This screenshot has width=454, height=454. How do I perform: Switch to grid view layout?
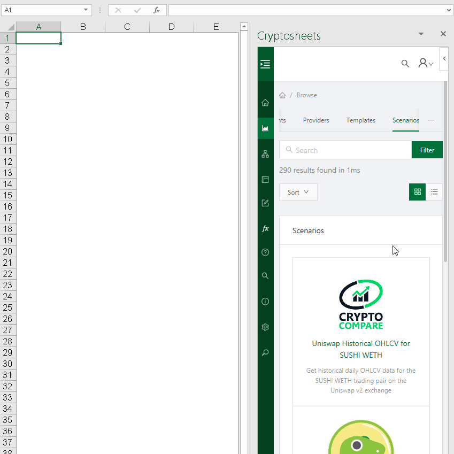417,191
